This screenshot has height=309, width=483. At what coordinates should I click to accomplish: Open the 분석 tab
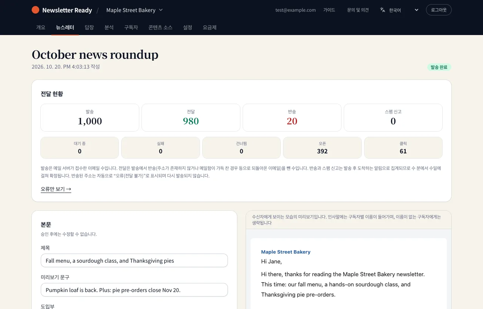109,28
